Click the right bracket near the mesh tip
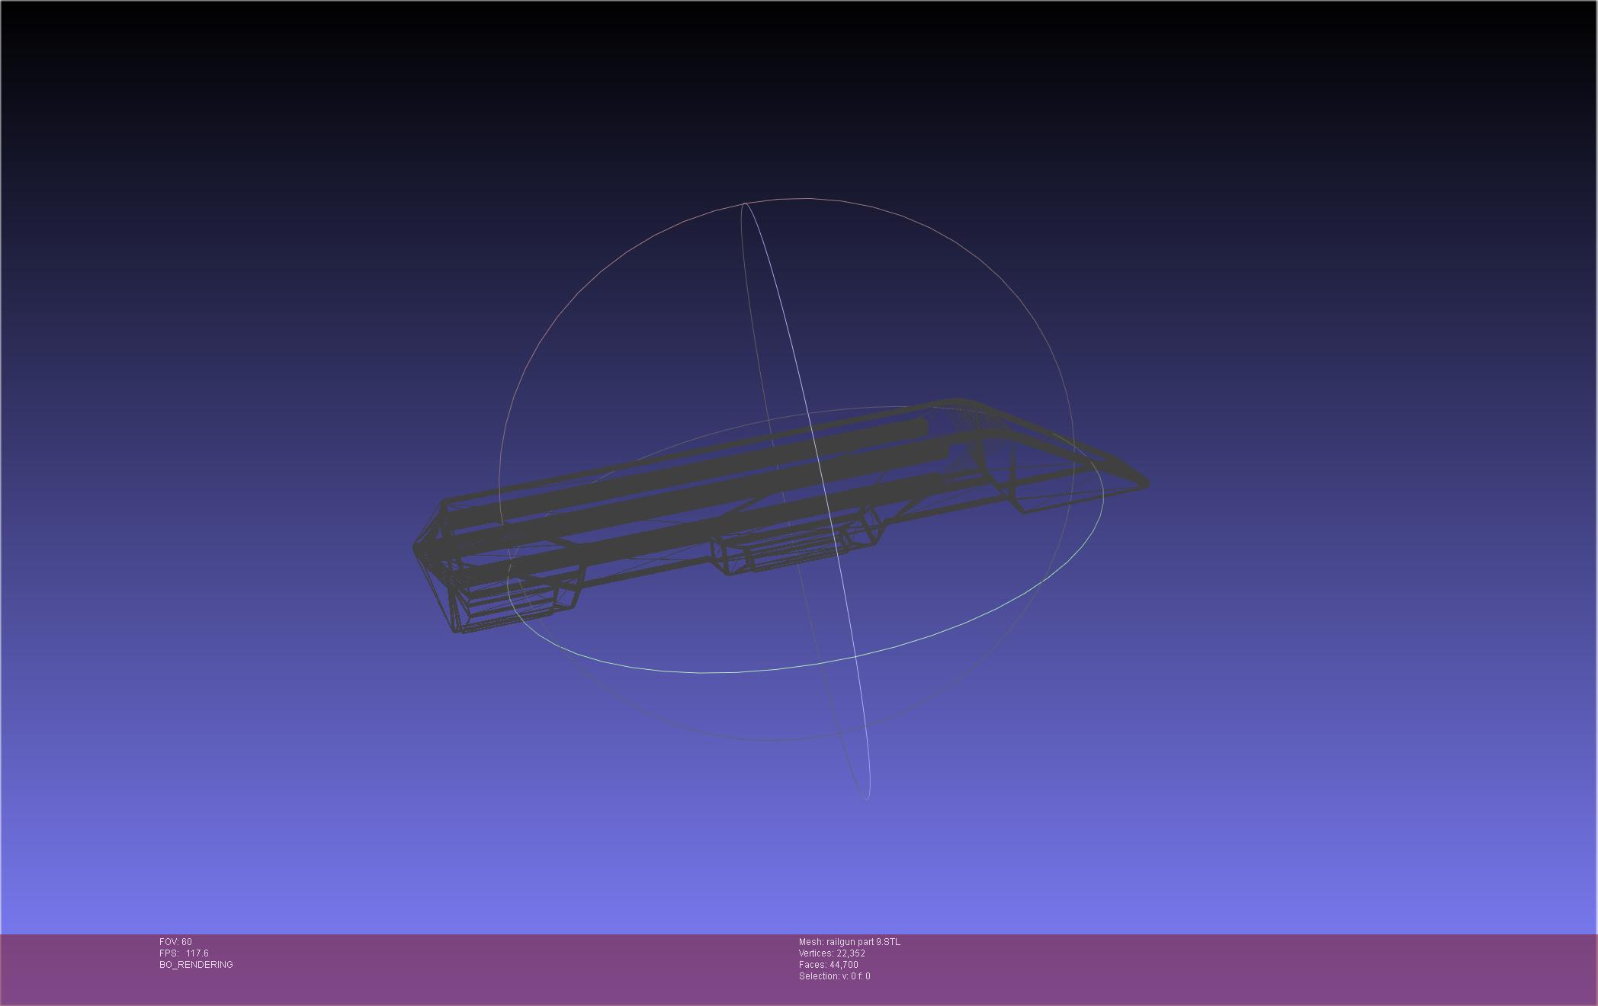The width and height of the screenshot is (1598, 1006). 1006,480
